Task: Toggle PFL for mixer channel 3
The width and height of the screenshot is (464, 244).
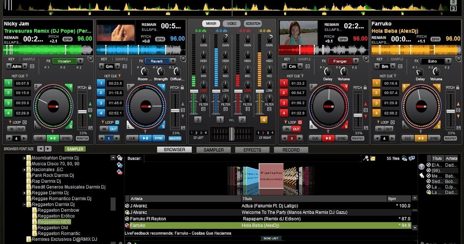Action: coord(198,120)
